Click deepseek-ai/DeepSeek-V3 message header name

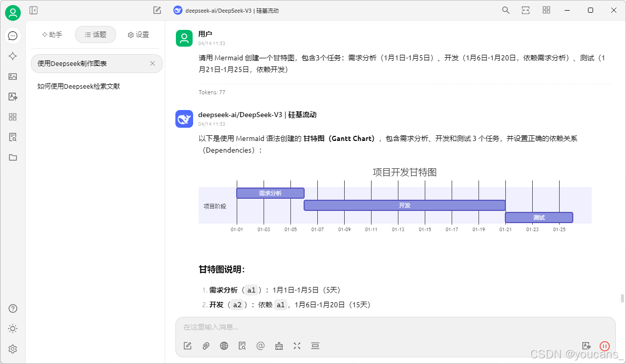(x=257, y=115)
